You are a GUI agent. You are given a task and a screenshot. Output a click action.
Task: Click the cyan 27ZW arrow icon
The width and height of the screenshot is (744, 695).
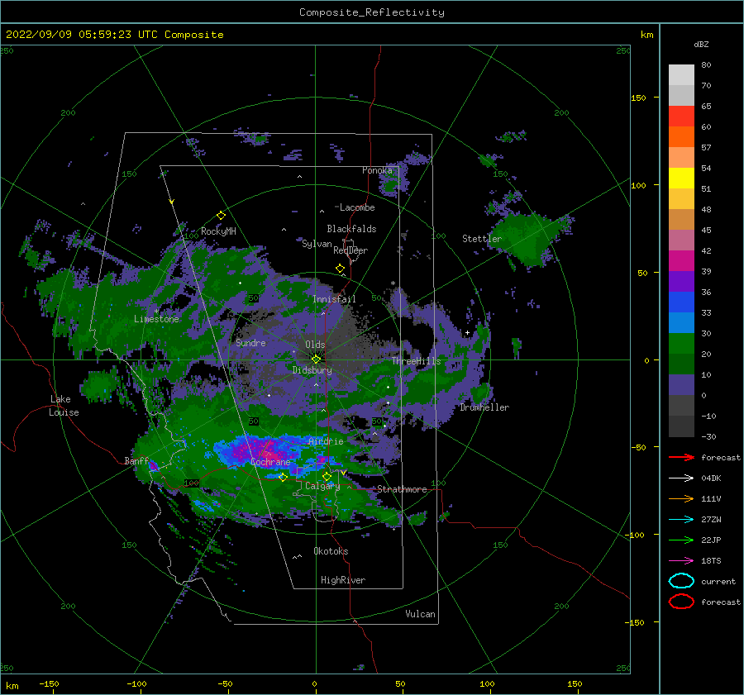(681, 520)
